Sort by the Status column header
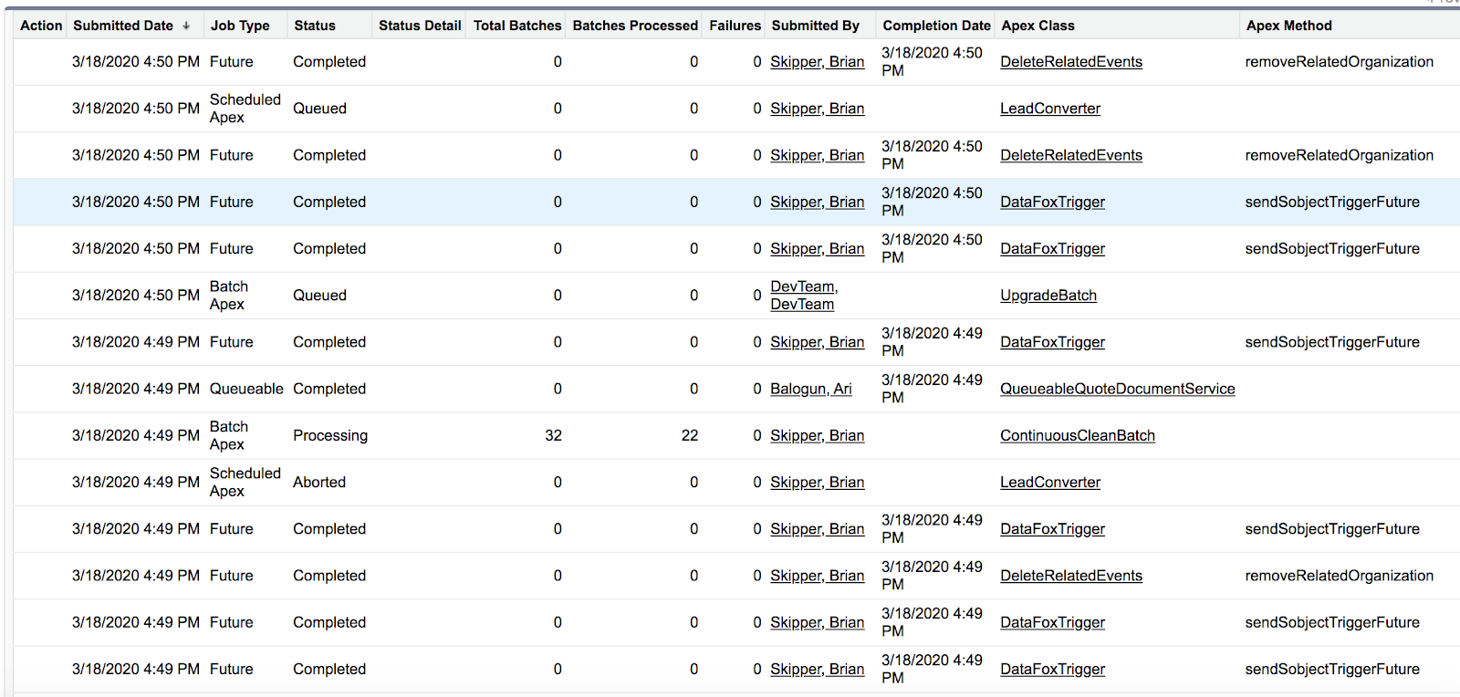1460x697 pixels. click(x=315, y=26)
